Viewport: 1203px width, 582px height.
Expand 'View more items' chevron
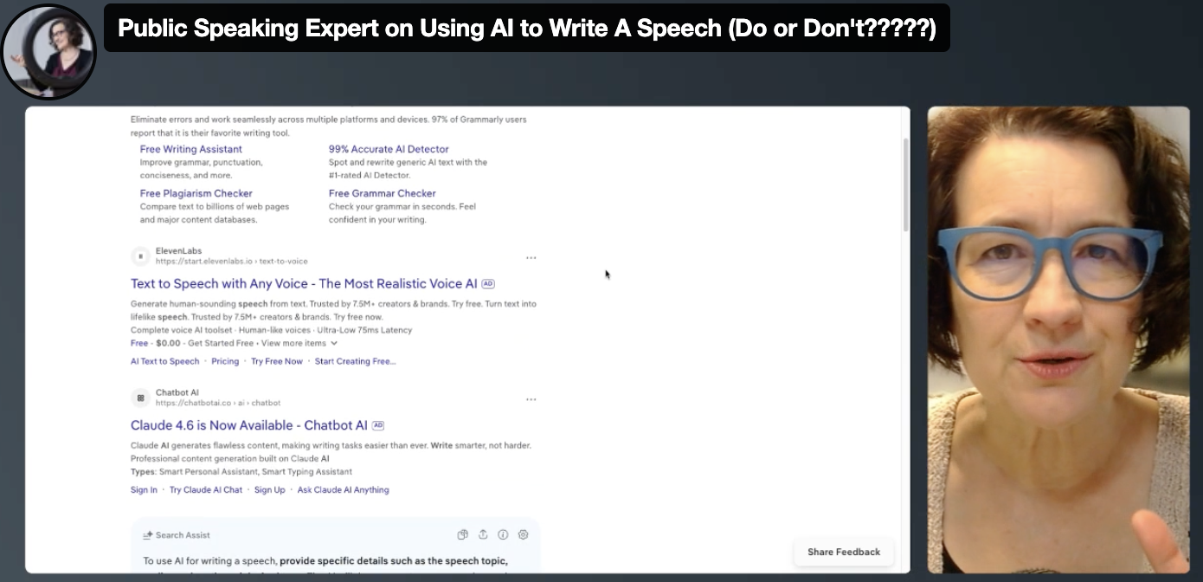(x=334, y=343)
